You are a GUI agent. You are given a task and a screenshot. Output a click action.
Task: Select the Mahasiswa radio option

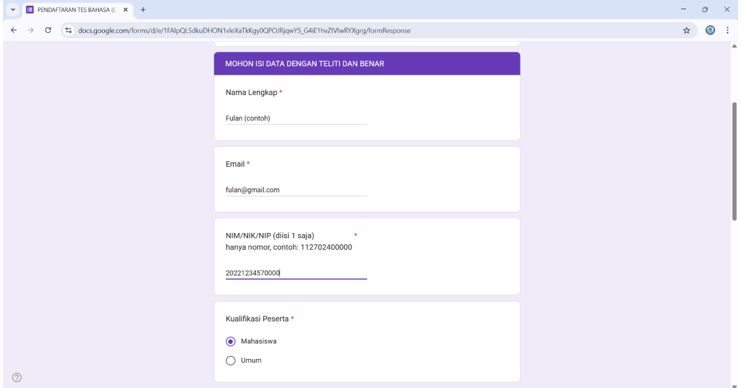click(231, 342)
